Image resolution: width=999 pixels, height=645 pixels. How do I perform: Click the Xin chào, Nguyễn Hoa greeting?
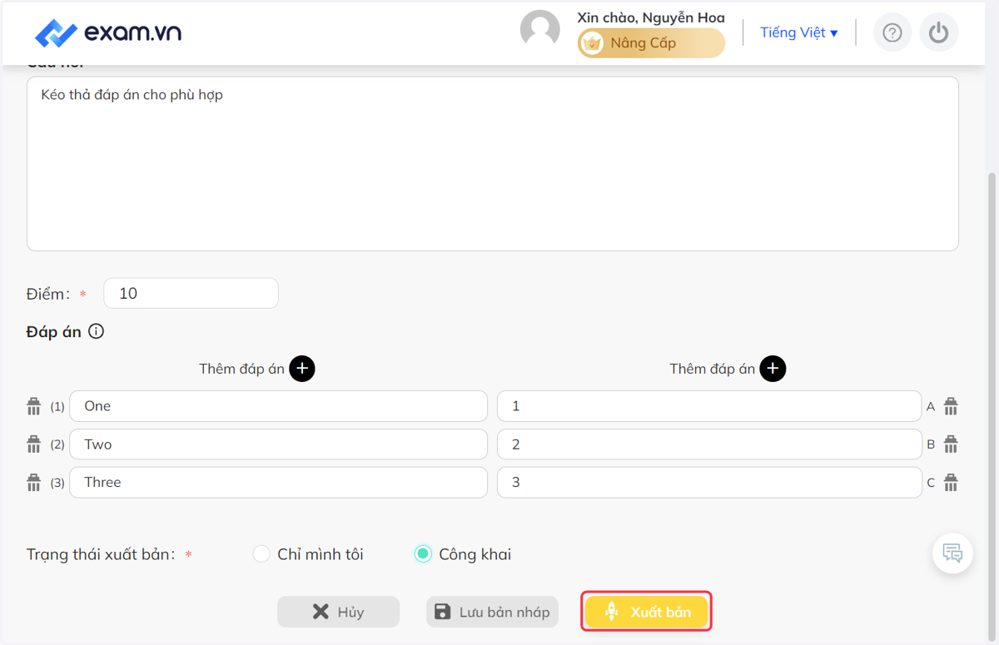(x=651, y=17)
